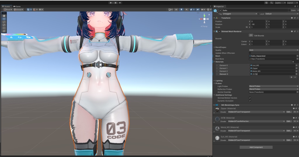Screen dimensions: 299x157
Task: Click the Undo History icon
Action: click(266, 3)
